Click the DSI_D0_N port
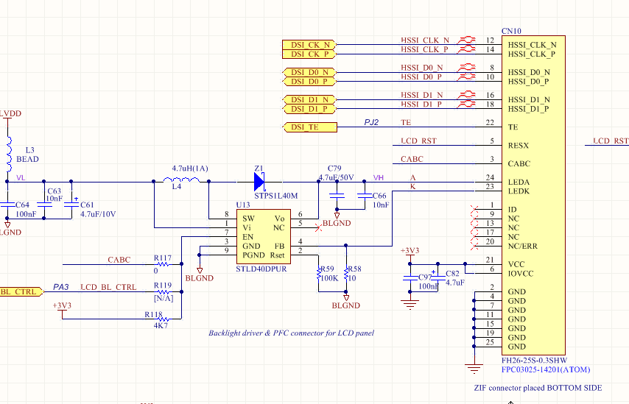This screenshot has height=404, width=629. coord(309,72)
